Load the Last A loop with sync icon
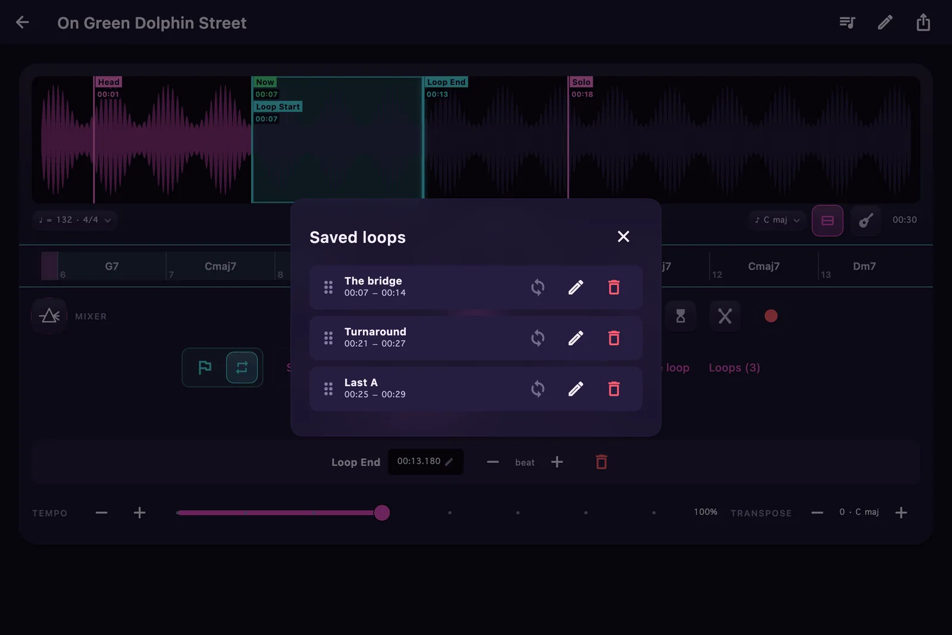This screenshot has height=635, width=952. (538, 389)
